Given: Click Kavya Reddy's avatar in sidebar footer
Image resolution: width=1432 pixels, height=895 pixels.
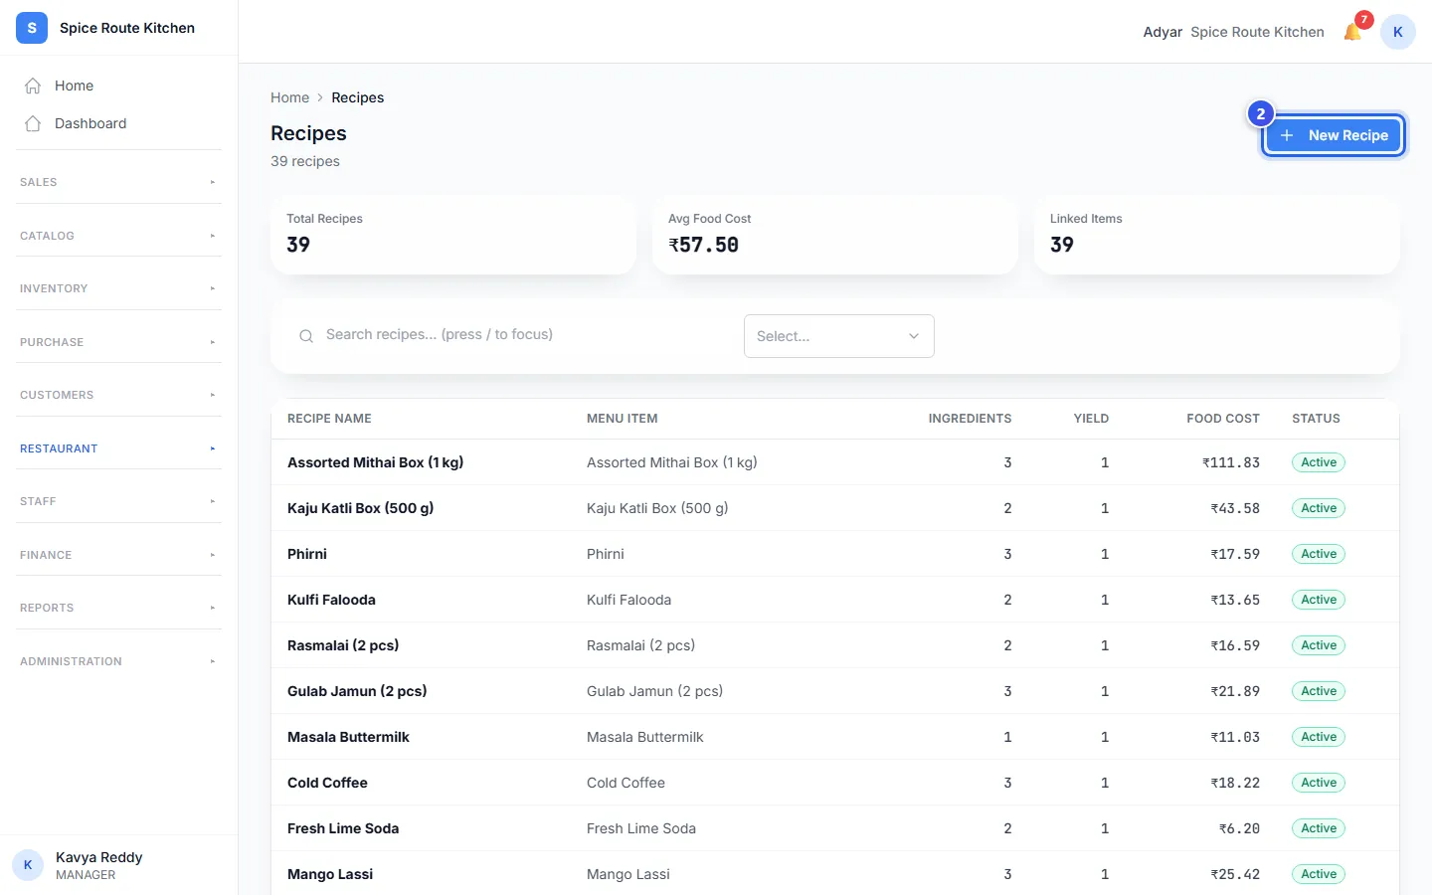Looking at the screenshot, I should (28, 865).
